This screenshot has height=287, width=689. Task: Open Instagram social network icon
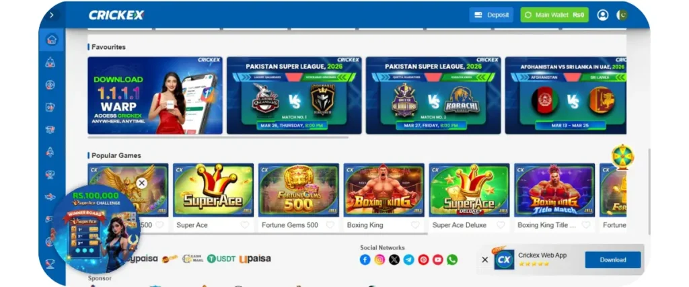click(x=379, y=260)
